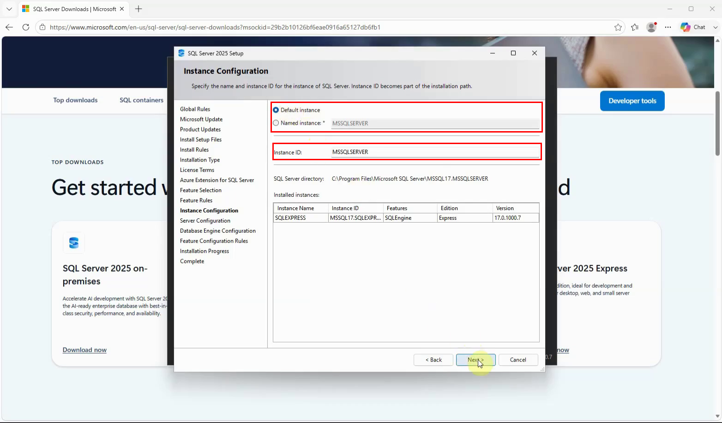Select Database Engine Configuration step
The image size is (722, 423).
tap(218, 231)
